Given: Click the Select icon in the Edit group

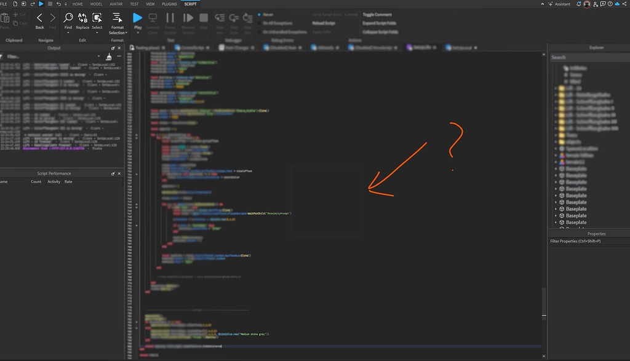Looking at the screenshot, I should pos(97,18).
